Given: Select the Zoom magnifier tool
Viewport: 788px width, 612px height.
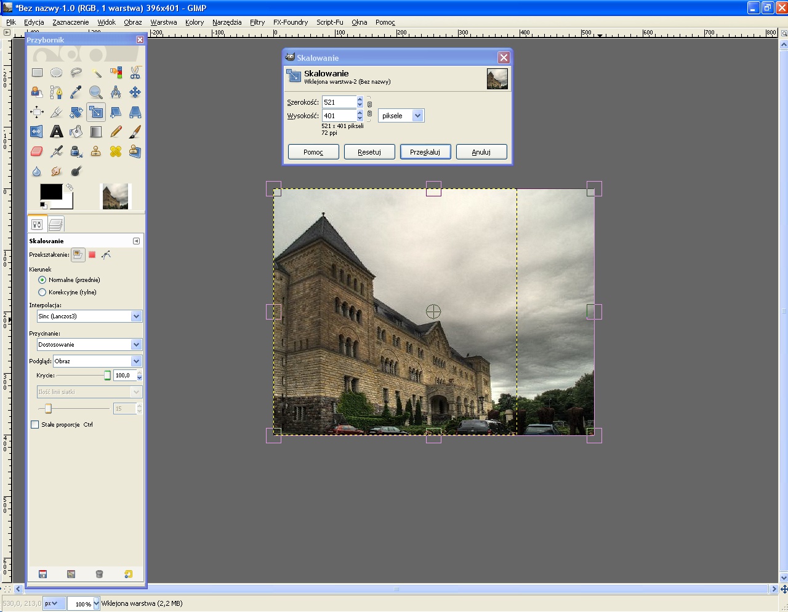Looking at the screenshot, I should (96, 92).
